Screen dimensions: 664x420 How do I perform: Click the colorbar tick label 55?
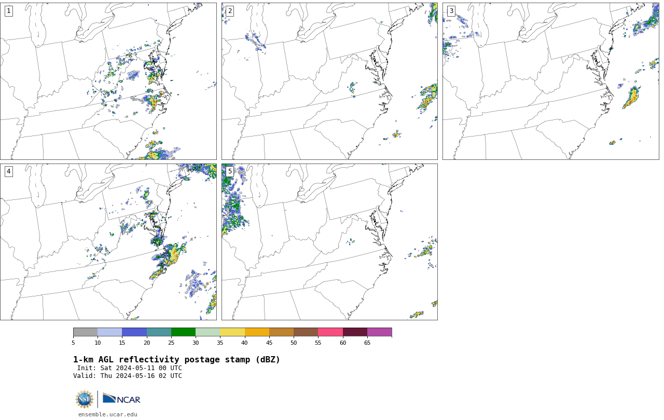318,343
